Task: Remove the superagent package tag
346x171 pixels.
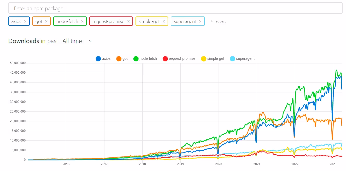Action: coord(200,22)
